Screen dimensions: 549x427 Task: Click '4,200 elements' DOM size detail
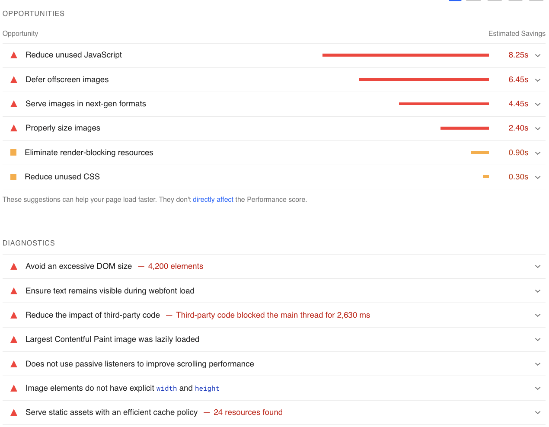coord(176,266)
